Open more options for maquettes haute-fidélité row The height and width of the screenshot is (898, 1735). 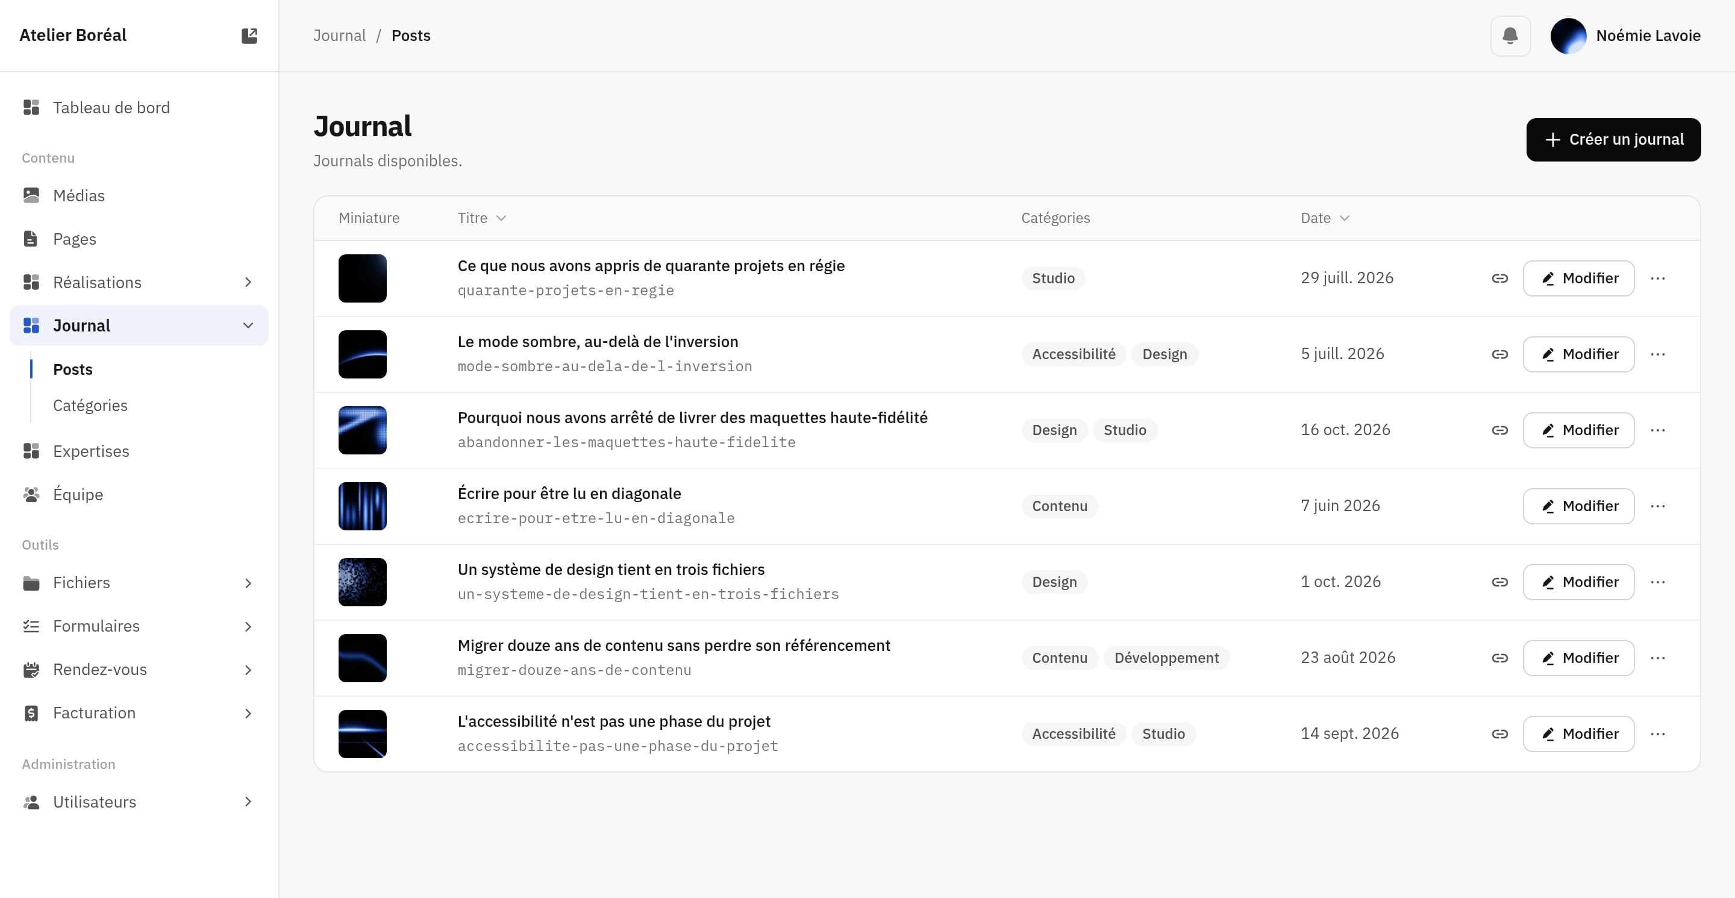click(1657, 430)
